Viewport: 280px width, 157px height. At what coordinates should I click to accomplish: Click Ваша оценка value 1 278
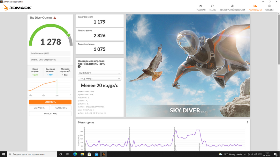[x=35, y=75]
